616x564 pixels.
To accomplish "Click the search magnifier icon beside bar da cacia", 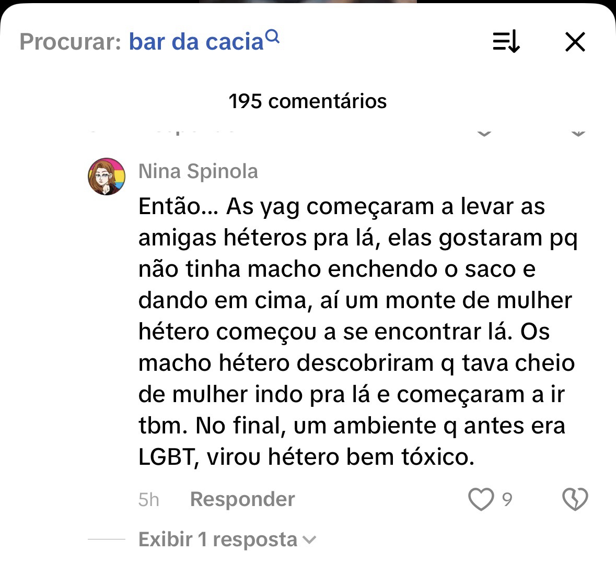I will [x=273, y=37].
